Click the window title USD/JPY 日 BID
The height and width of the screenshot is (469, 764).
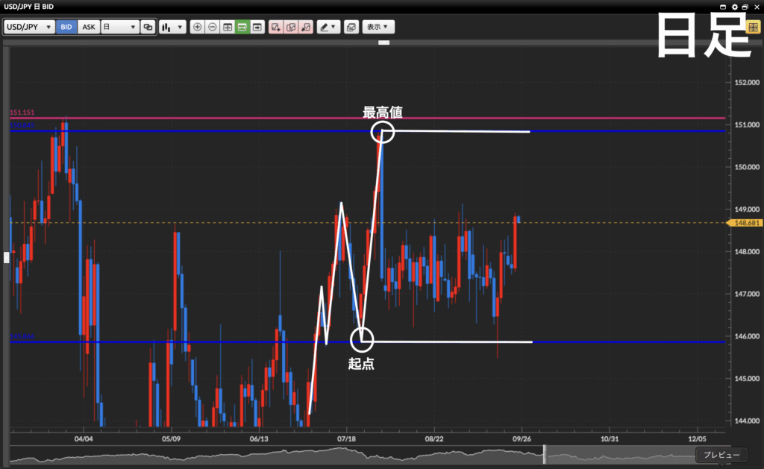pyautogui.click(x=29, y=7)
